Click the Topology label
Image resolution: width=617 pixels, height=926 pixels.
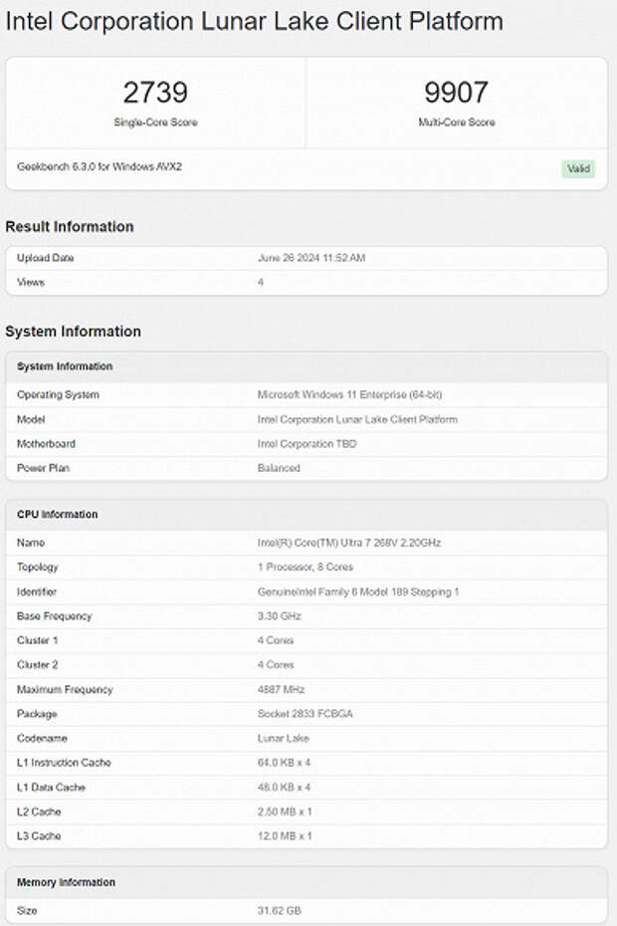pos(37,567)
